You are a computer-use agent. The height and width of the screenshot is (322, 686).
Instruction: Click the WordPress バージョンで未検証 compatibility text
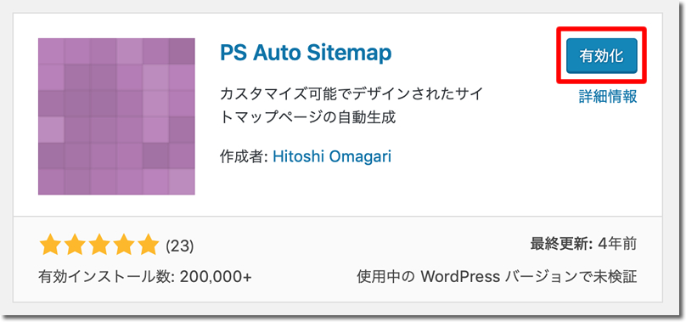(497, 277)
